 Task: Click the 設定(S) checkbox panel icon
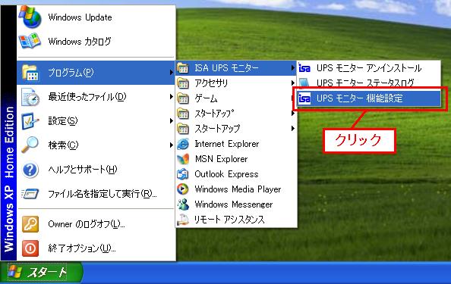click(30, 121)
